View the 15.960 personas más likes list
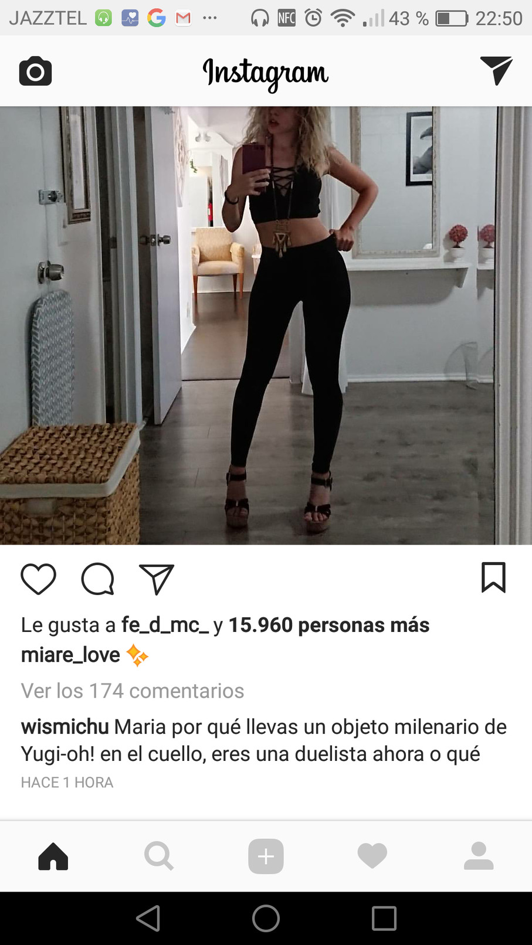 [329, 625]
